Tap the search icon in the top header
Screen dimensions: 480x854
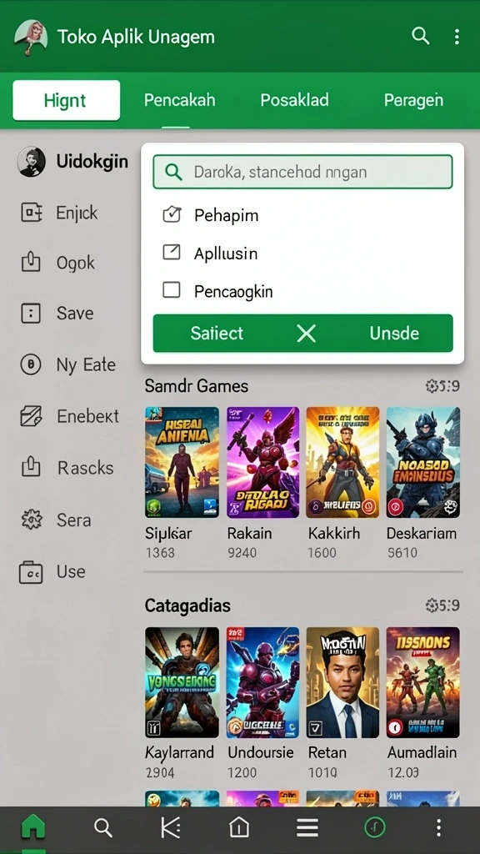tap(420, 37)
